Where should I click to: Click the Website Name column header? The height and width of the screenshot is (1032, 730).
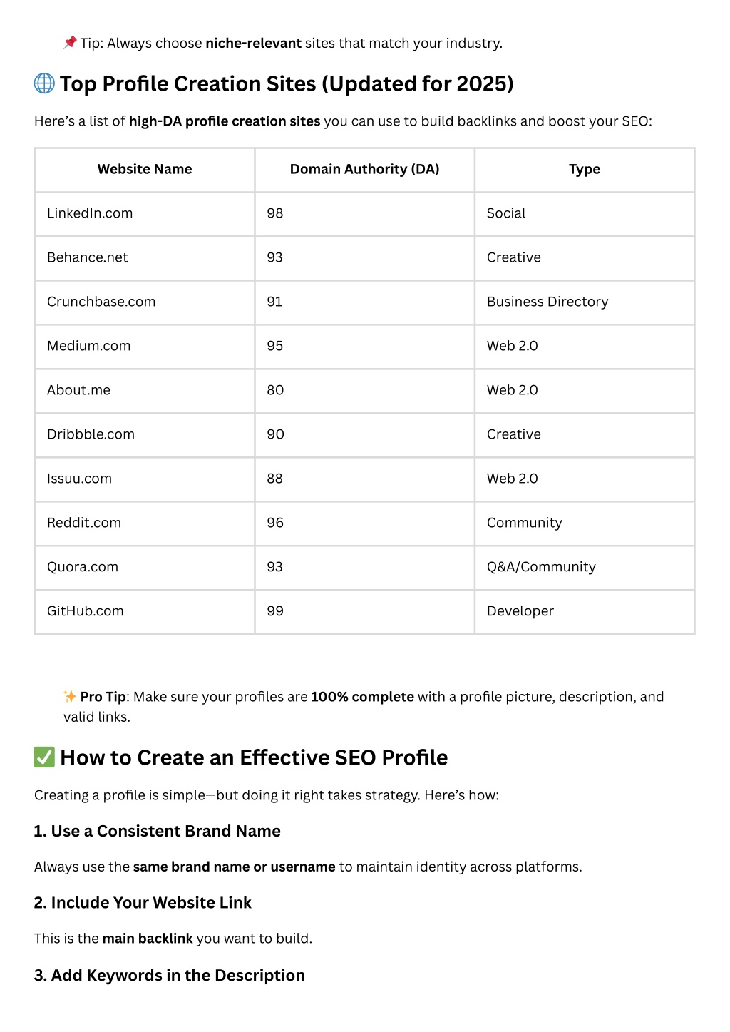[145, 170]
